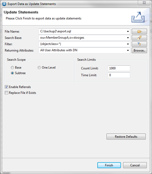Expand the File Name dropdown arrow
This screenshot has height=174, width=152.
128,32
